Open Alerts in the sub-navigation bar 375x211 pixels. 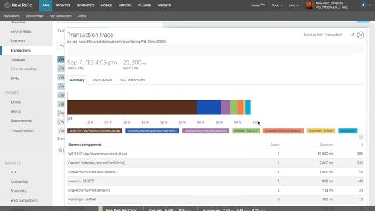coord(82,16)
